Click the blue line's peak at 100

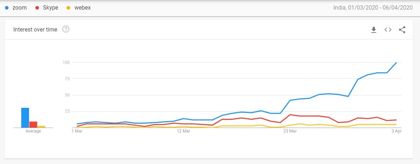point(396,63)
